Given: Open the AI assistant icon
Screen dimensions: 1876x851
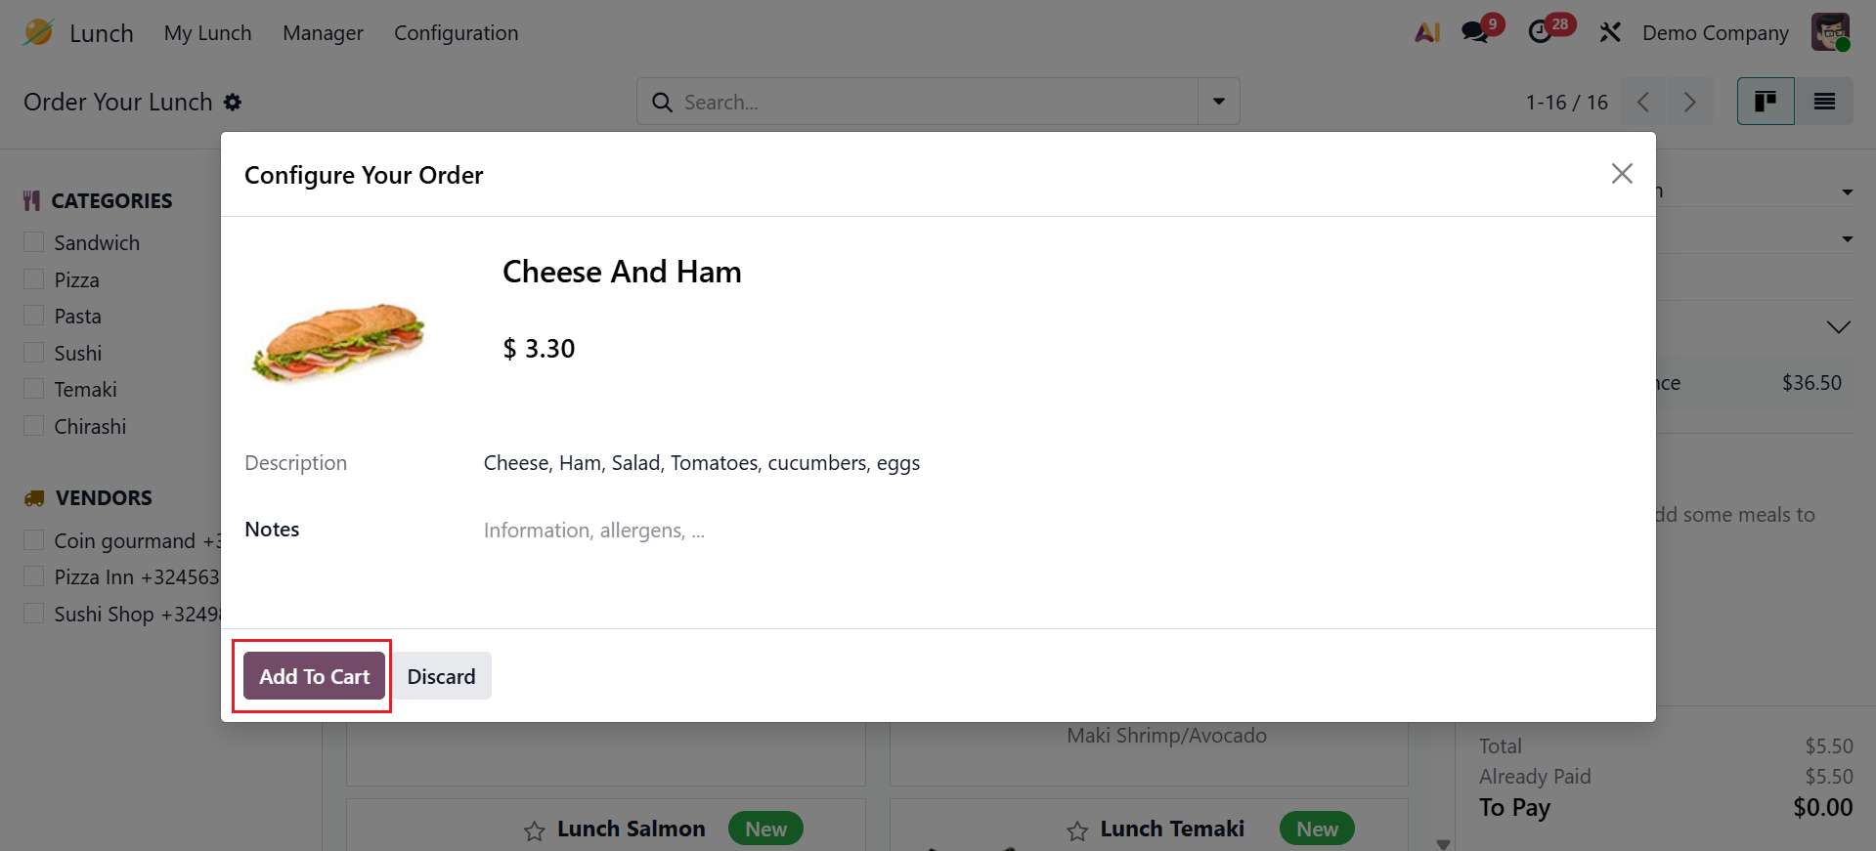Looking at the screenshot, I should (x=1427, y=32).
